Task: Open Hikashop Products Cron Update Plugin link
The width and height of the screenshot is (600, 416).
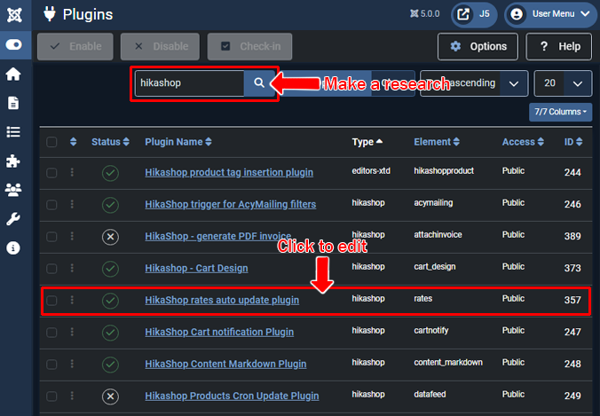Action: (x=232, y=396)
